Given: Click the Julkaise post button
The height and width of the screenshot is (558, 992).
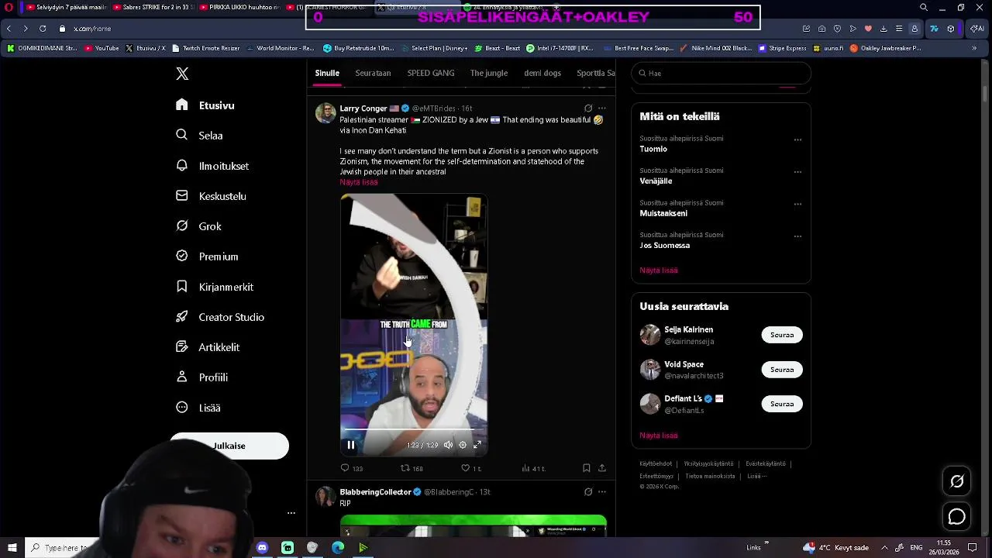Looking at the screenshot, I should point(229,446).
